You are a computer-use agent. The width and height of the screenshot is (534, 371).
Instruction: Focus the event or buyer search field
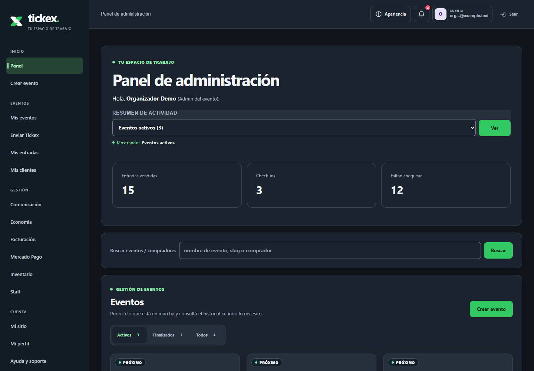(x=330, y=250)
